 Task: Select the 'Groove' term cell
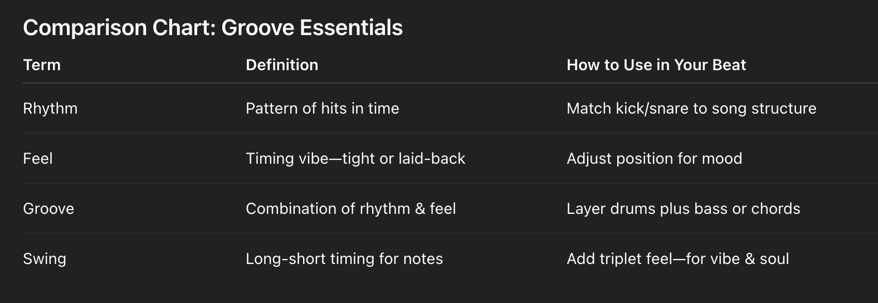coord(48,209)
